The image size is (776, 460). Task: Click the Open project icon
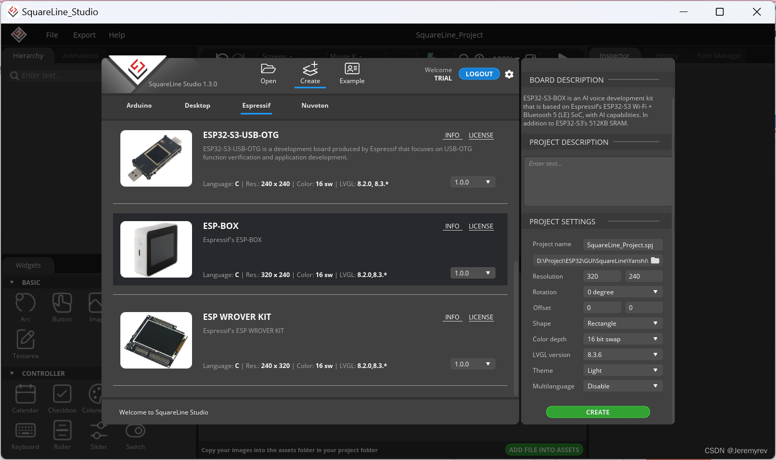click(x=268, y=68)
